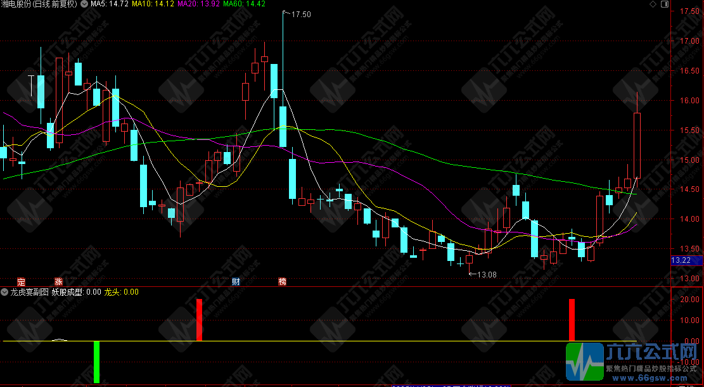This screenshot has width=704, height=387.
Task: Click the diamond icon at top right
Action: 653,4
